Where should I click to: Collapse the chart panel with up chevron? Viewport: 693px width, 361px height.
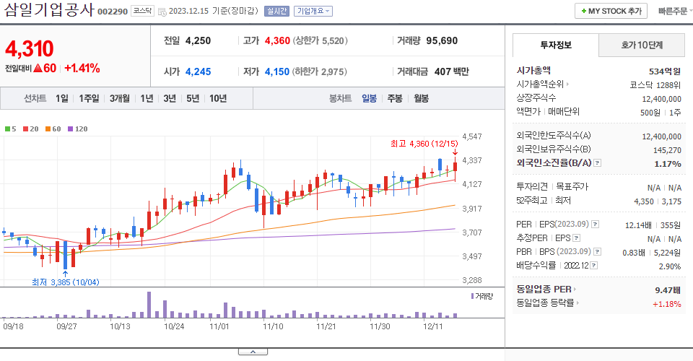point(253,352)
